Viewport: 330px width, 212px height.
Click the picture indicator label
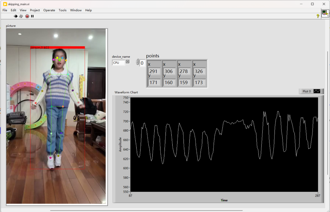point(11,26)
